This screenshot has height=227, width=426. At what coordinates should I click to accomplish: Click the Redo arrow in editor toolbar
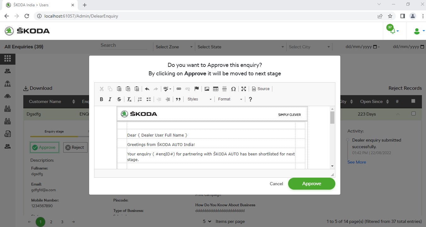pos(156,89)
